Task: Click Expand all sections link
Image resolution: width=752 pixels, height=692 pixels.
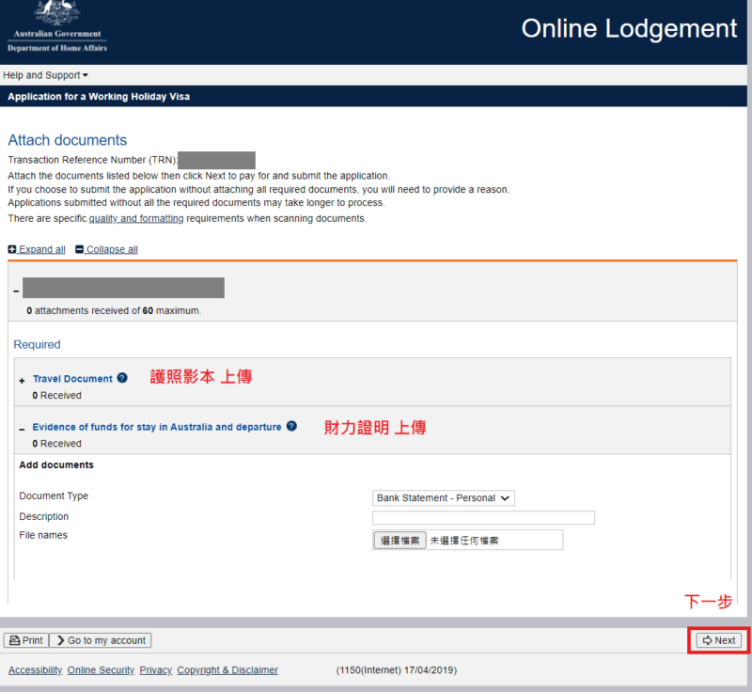Action: 37,249
